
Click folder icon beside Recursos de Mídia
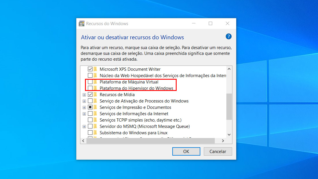point(95,95)
